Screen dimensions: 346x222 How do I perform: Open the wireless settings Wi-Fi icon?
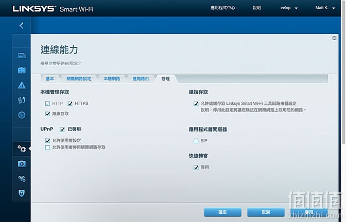[x=22, y=178]
